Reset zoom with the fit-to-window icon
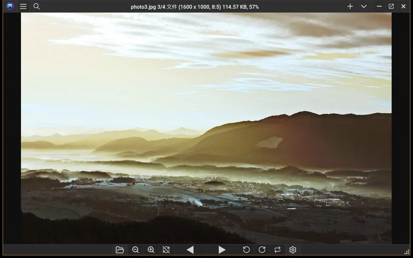This screenshot has height=258, width=413. pos(166,250)
